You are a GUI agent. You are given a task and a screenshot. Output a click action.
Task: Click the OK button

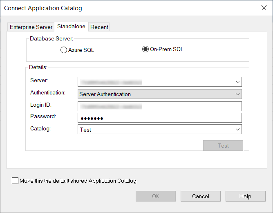156,196
